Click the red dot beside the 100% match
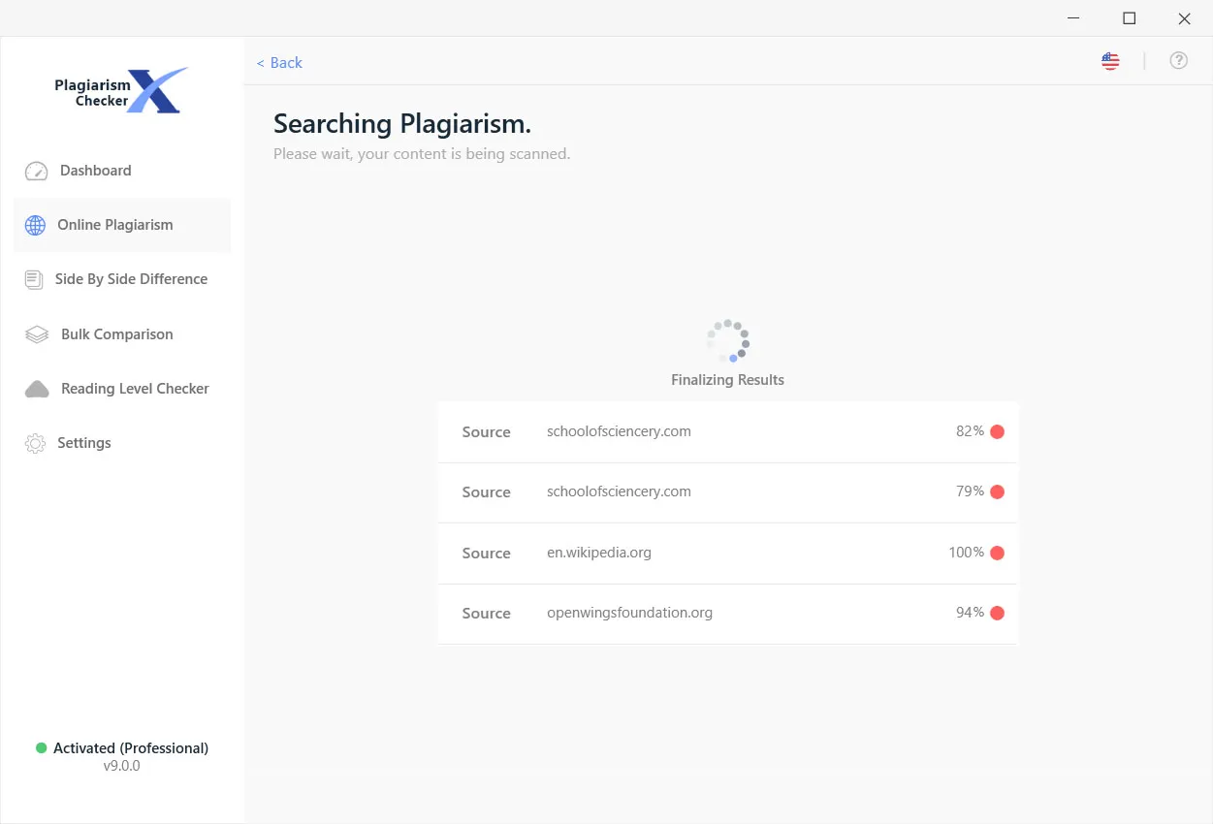 coord(998,552)
